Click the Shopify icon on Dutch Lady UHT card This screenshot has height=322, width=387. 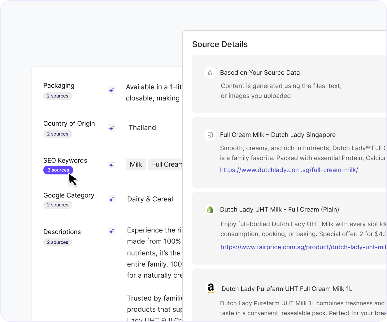210,210
